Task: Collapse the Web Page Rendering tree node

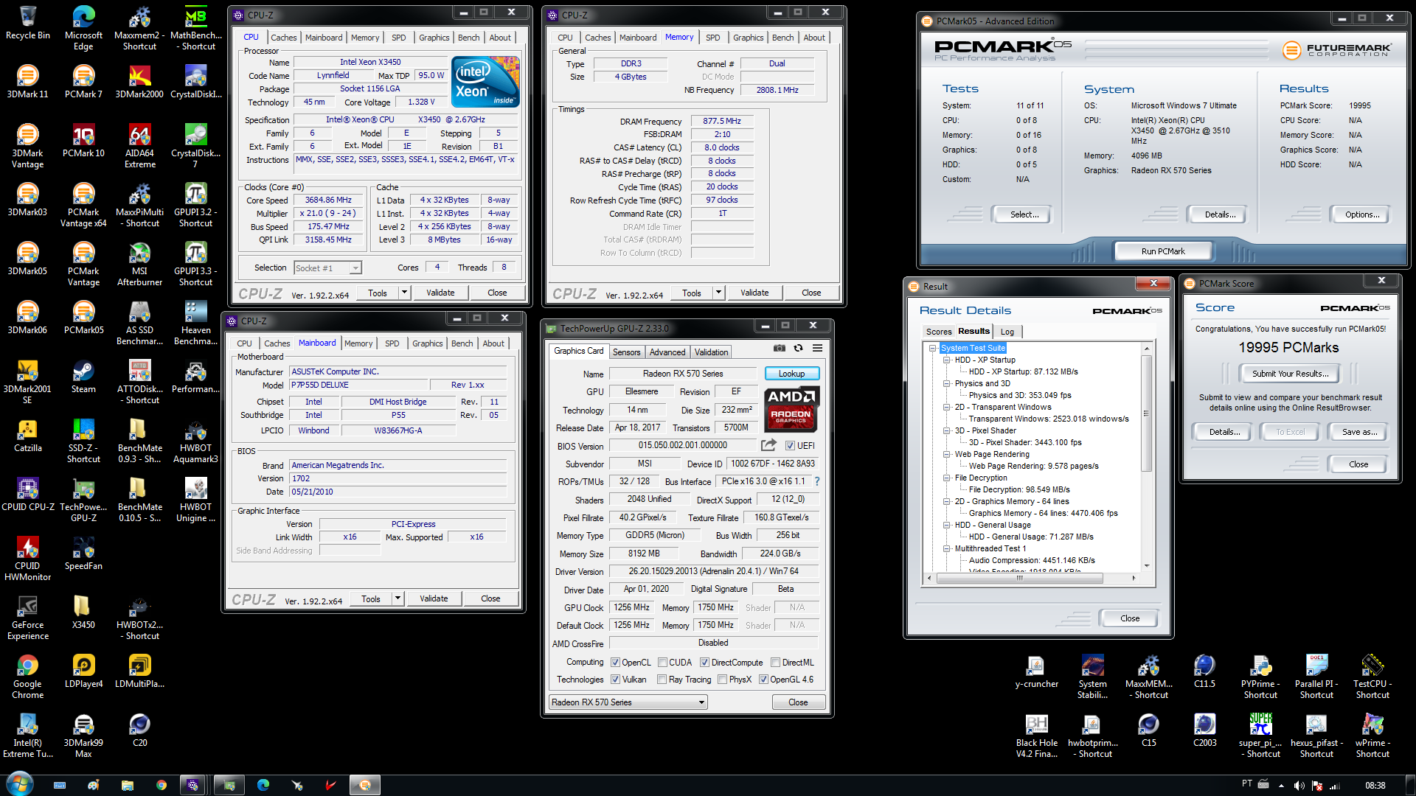Action: pyautogui.click(x=947, y=455)
